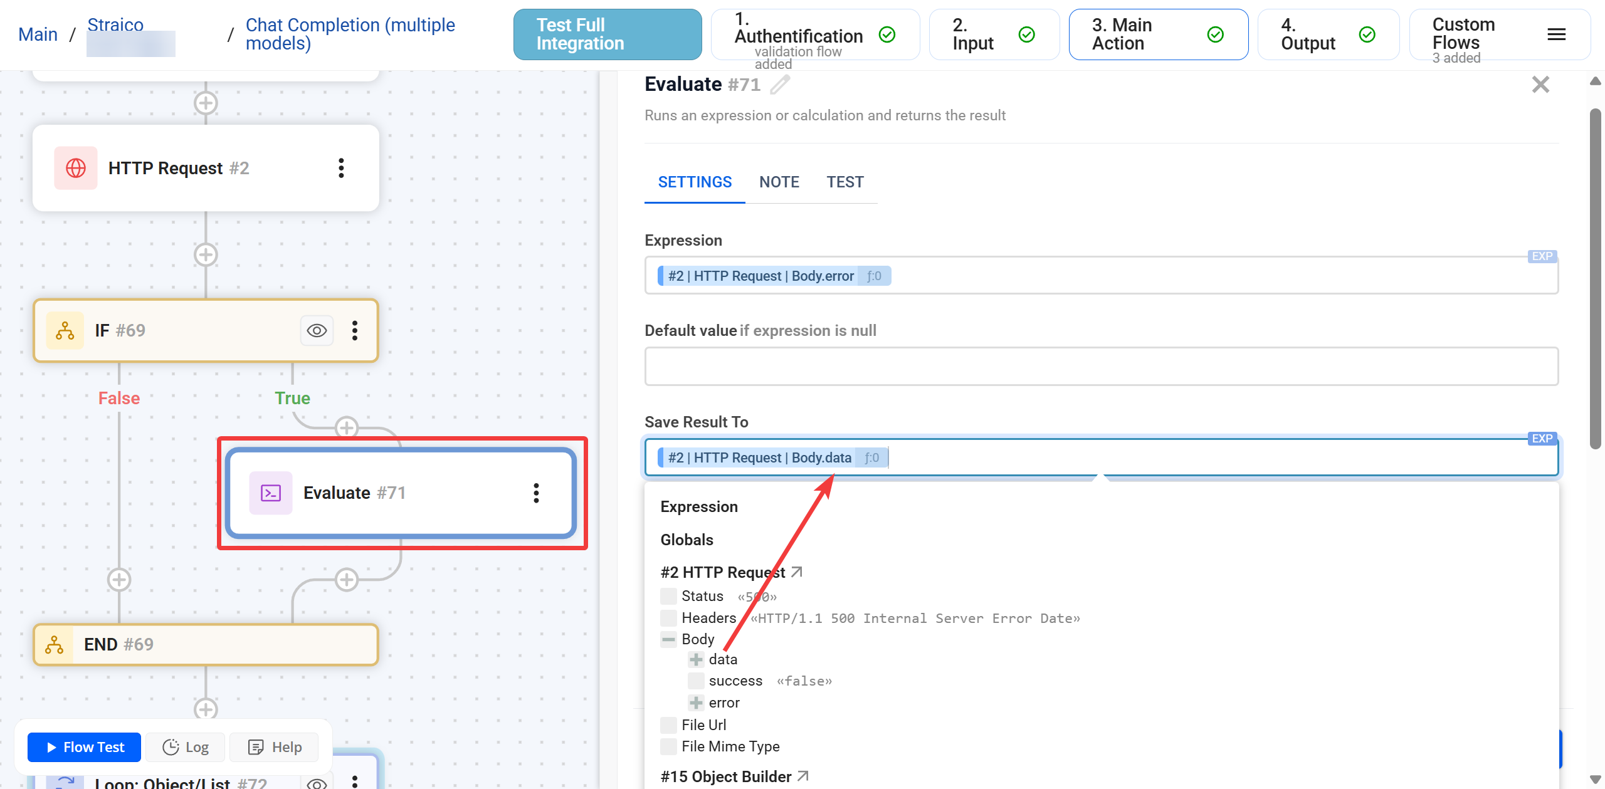Image resolution: width=1605 pixels, height=789 pixels.
Task: Open the HTTP Request #2 node options menu
Action: point(342,167)
